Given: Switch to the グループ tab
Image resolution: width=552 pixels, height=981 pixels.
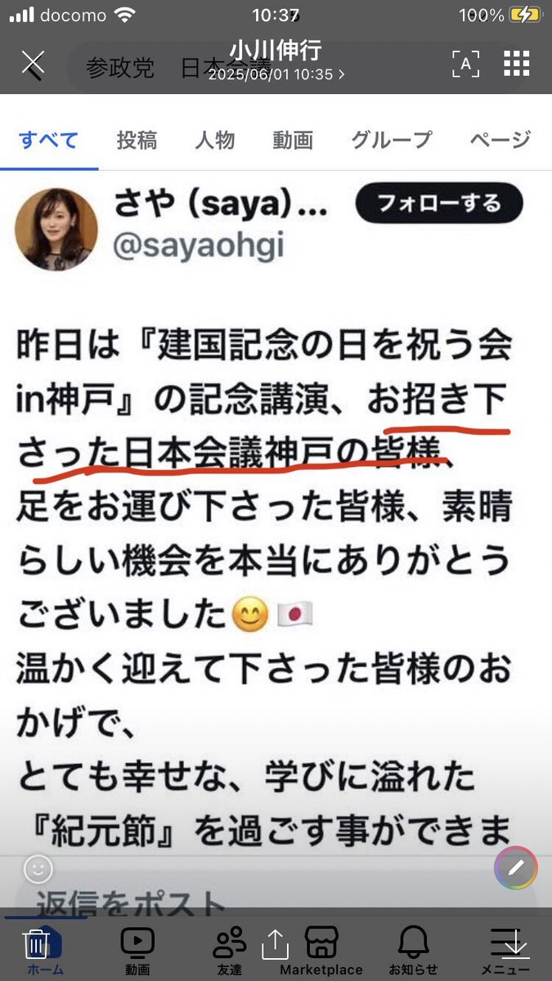Looking at the screenshot, I should coord(391,140).
